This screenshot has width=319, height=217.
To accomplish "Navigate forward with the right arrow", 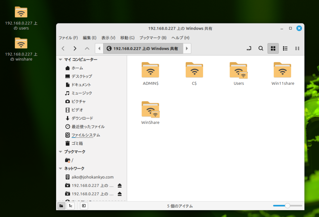I will tap(75, 48).
